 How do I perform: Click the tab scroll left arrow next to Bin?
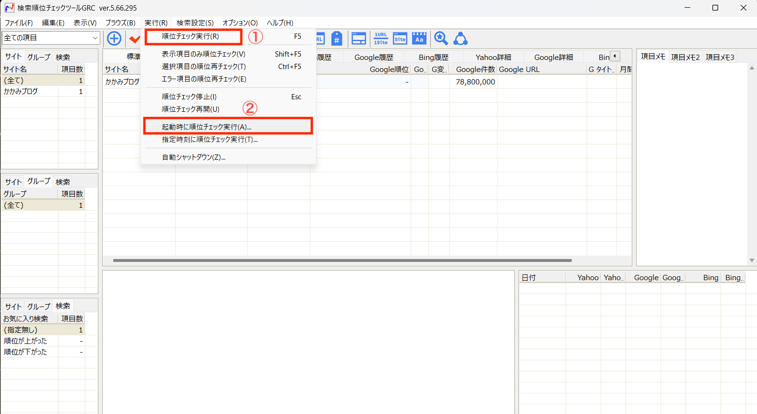coord(615,56)
